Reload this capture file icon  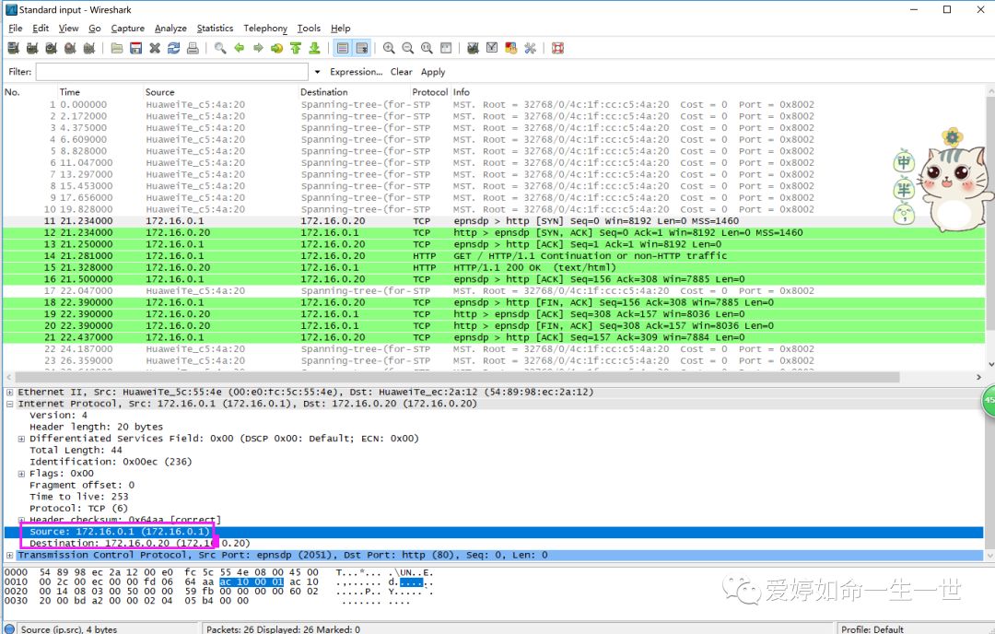[x=174, y=48]
